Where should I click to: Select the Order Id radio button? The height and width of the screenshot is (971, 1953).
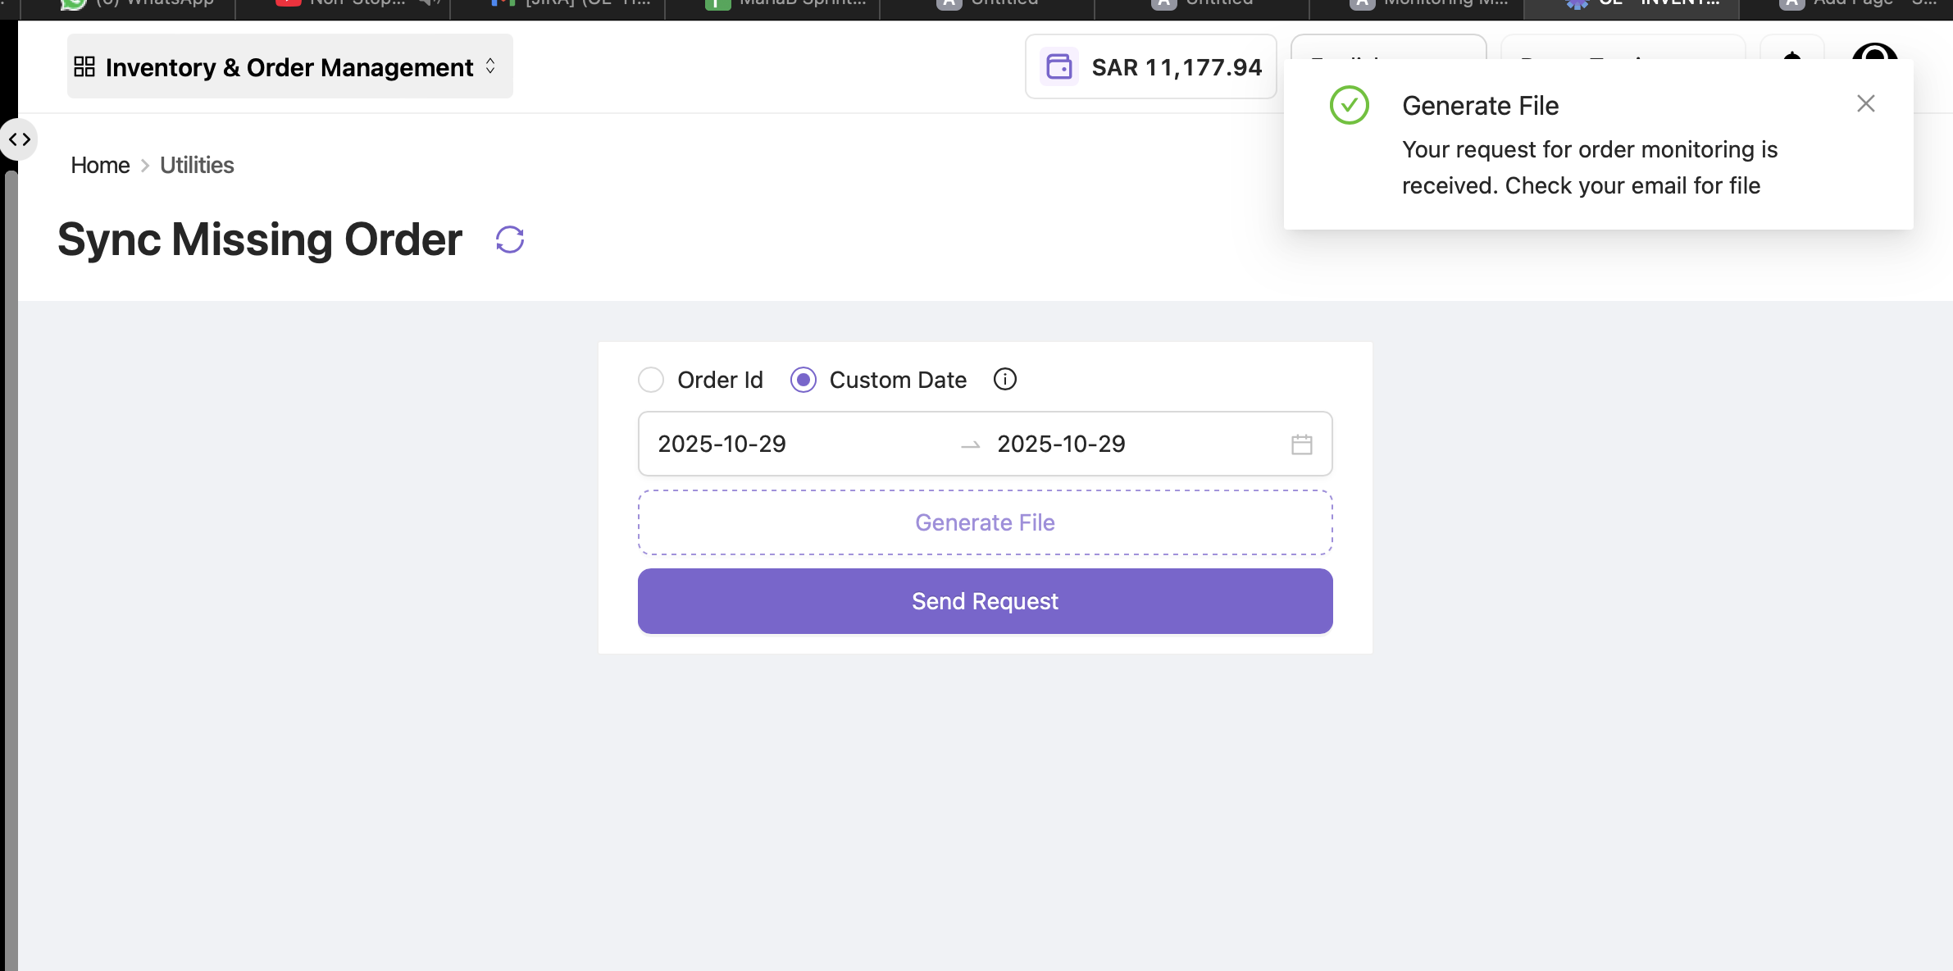point(649,380)
